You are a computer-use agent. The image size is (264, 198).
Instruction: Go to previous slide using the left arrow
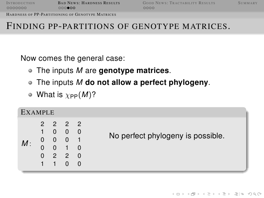(x=173, y=194)
